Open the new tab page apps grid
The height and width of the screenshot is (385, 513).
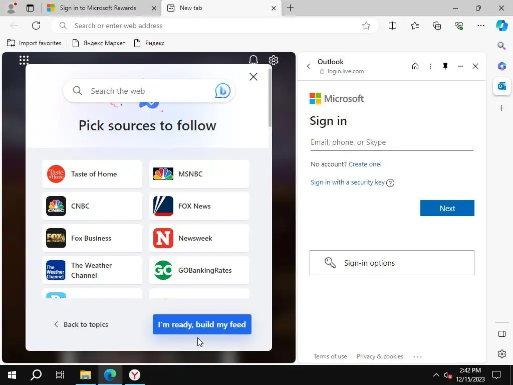(x=24, y=60)
